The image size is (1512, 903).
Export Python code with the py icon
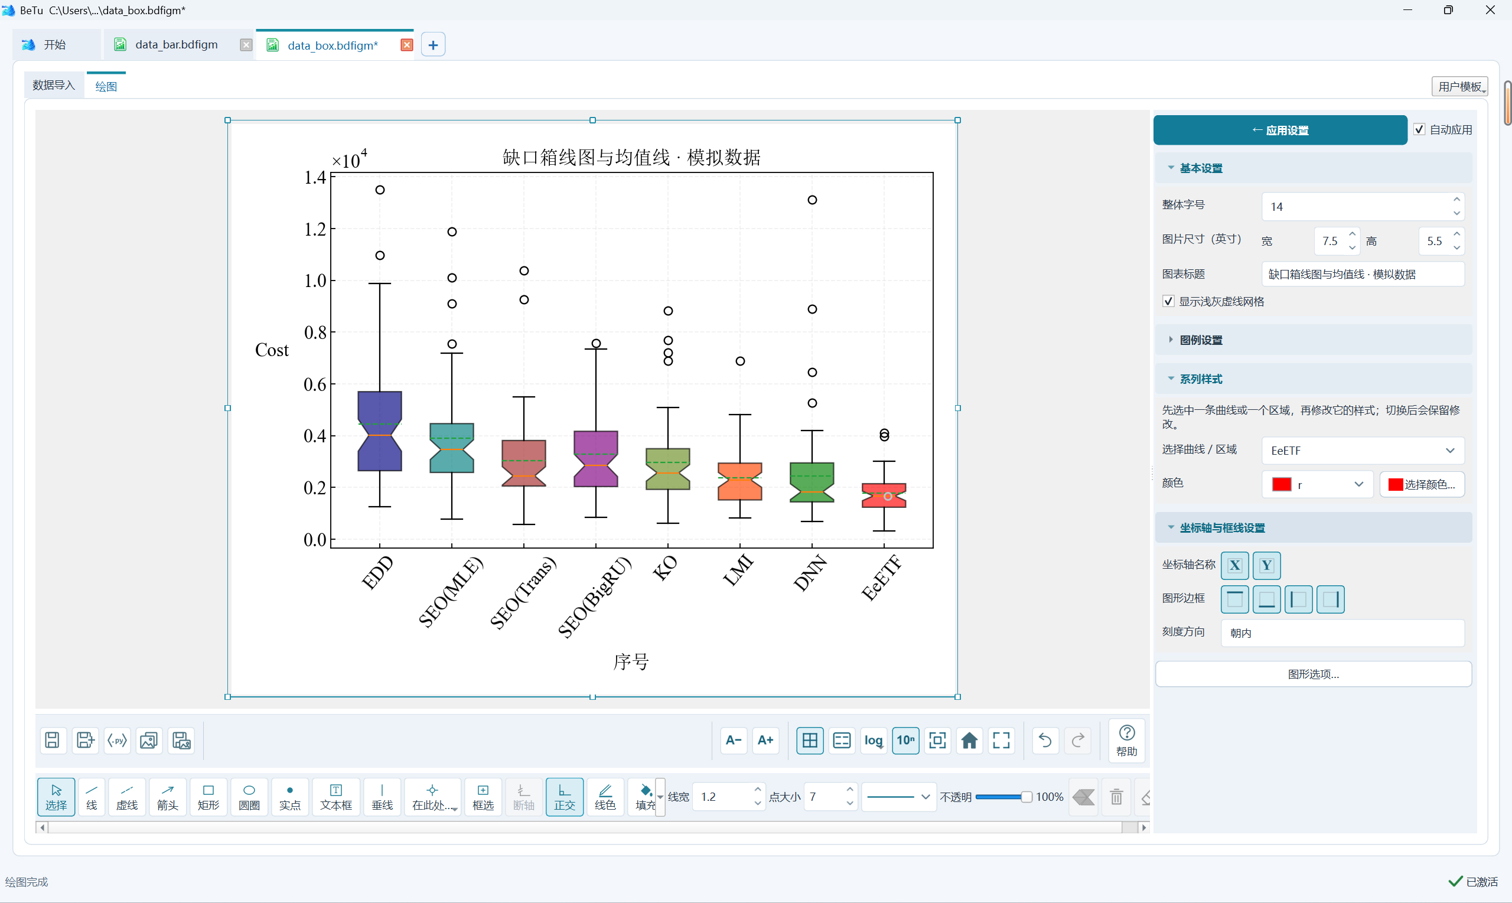point(117,740)
